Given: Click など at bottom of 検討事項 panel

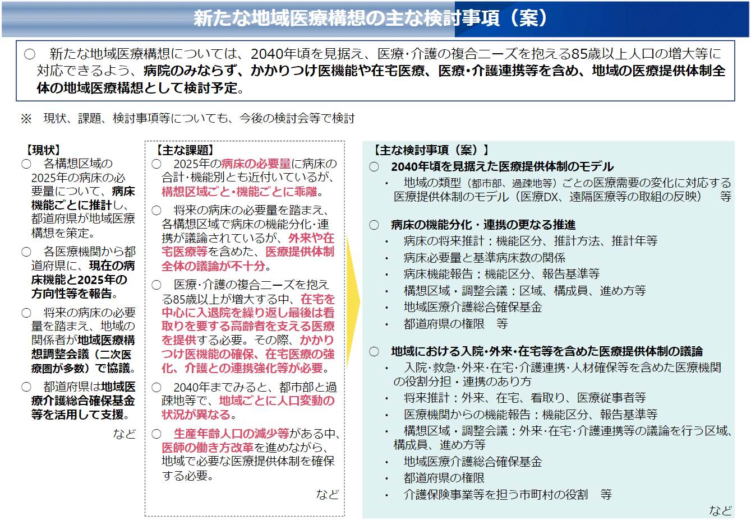Looking at the screenshot, I should tap(721, 510).
